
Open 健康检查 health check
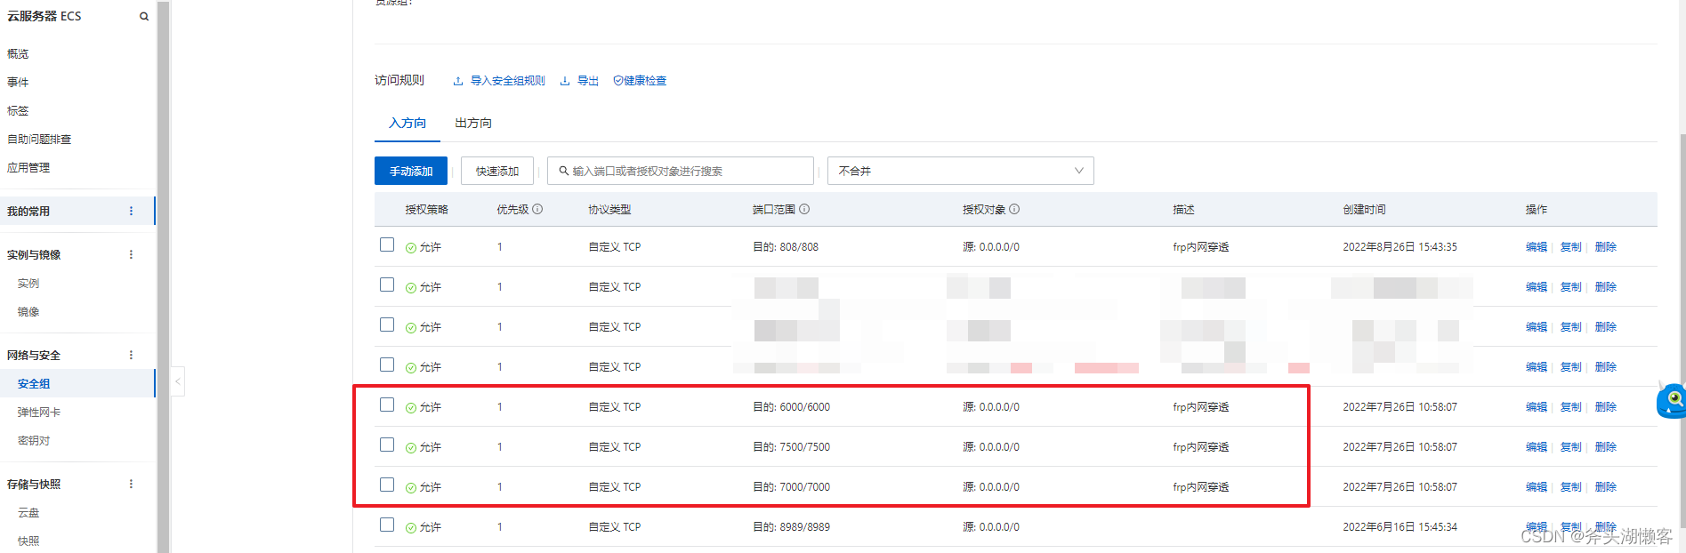(640, 81)
